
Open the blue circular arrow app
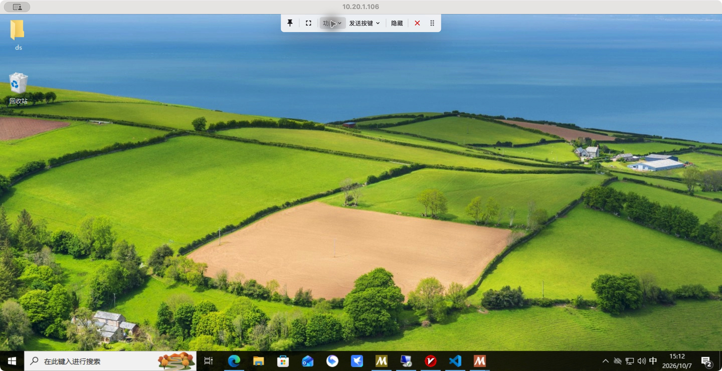coord(332,361)
